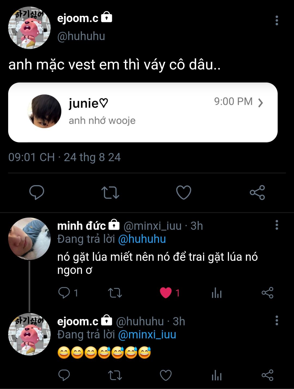Screen dimensions: 294x389
Task: Like the main tweet by ejoom.c
Action: pos(184,192)
